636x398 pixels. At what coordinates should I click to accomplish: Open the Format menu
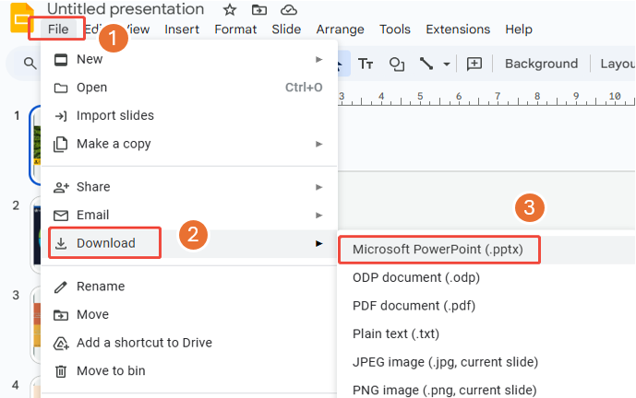pos(235,29)
